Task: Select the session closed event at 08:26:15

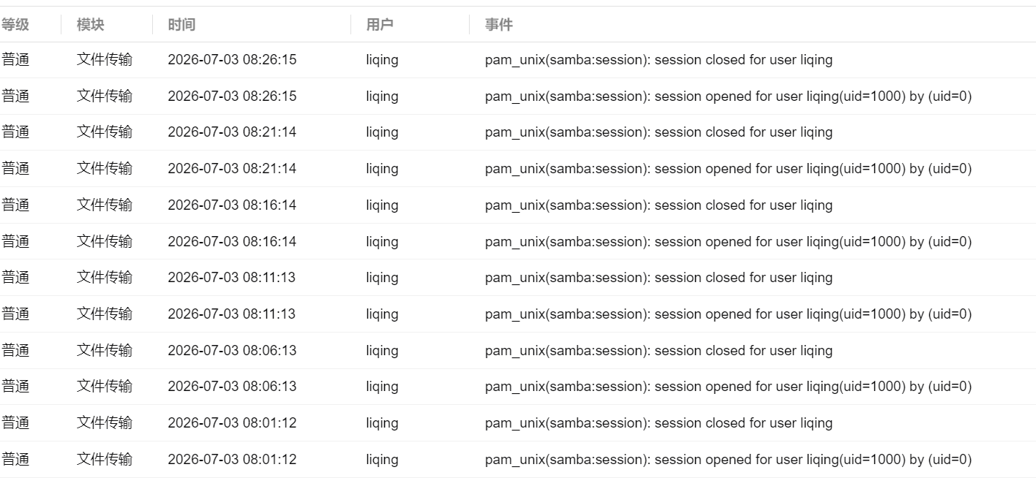Action: point(518,60)
